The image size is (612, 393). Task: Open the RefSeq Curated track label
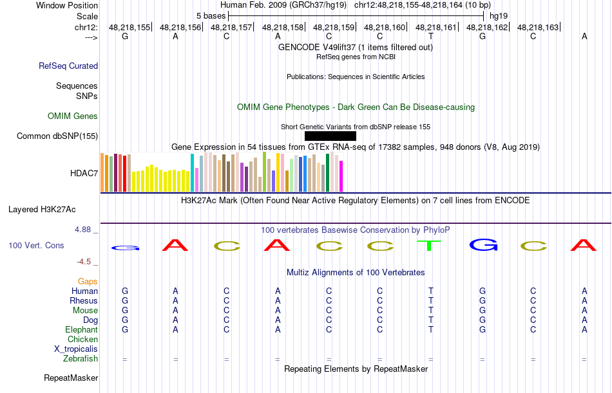coord(68,66)
